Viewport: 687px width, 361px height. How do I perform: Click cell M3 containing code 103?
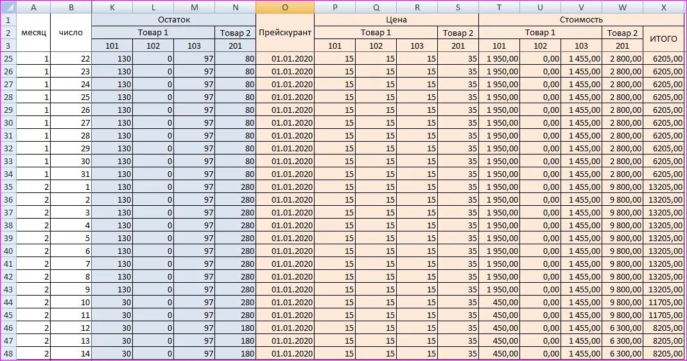(x=194, y=46)
